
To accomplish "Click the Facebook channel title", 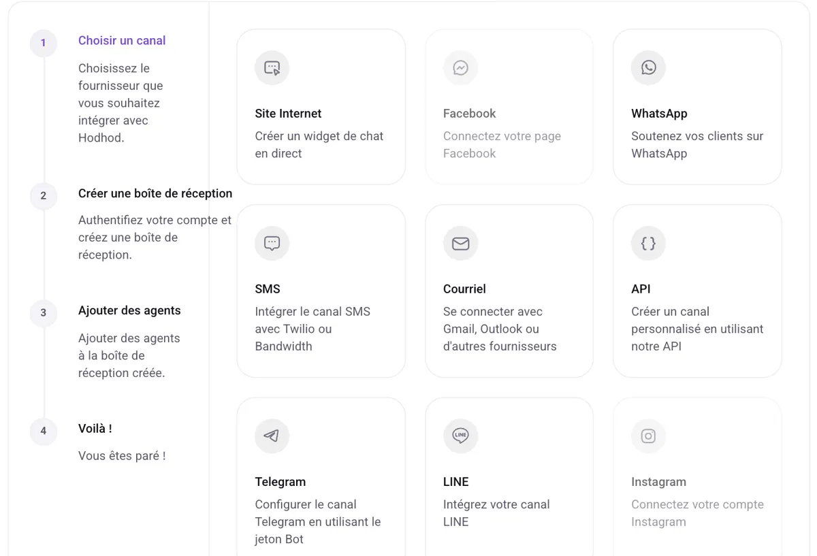I will (470, 114).
